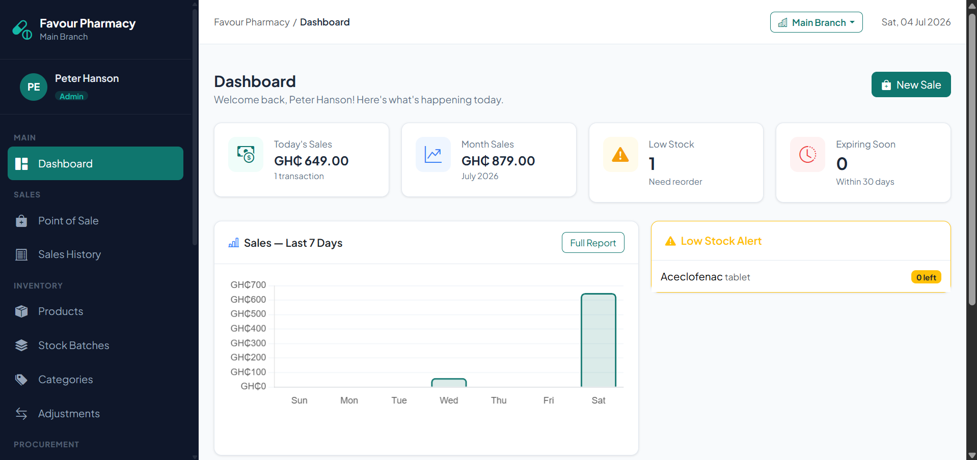Image resolution: width=977 pixels, height=460 pixels.
Task: Click the Saturday sales bar in chart
Action: click(x=599, y=340)
